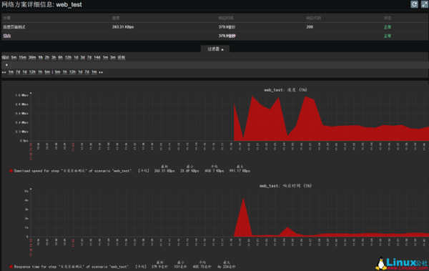Image resolution: width=429 pixels, height=271 pixels.
Task: Set zoom to 3d
Action: click(x=83, y=57)
